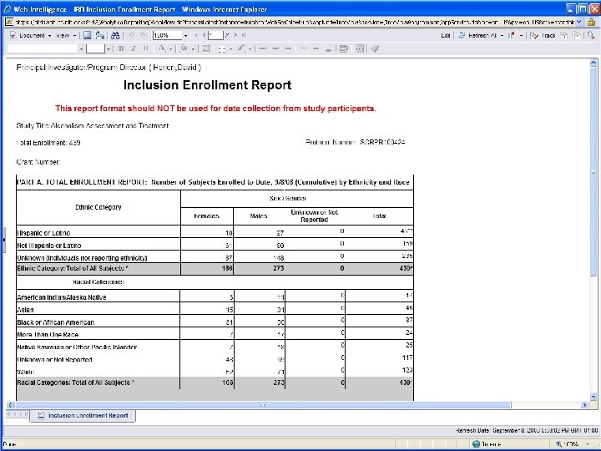
Task: Click the Inclusion Enrollment Report title heading
Action: (x=207, y=84)
